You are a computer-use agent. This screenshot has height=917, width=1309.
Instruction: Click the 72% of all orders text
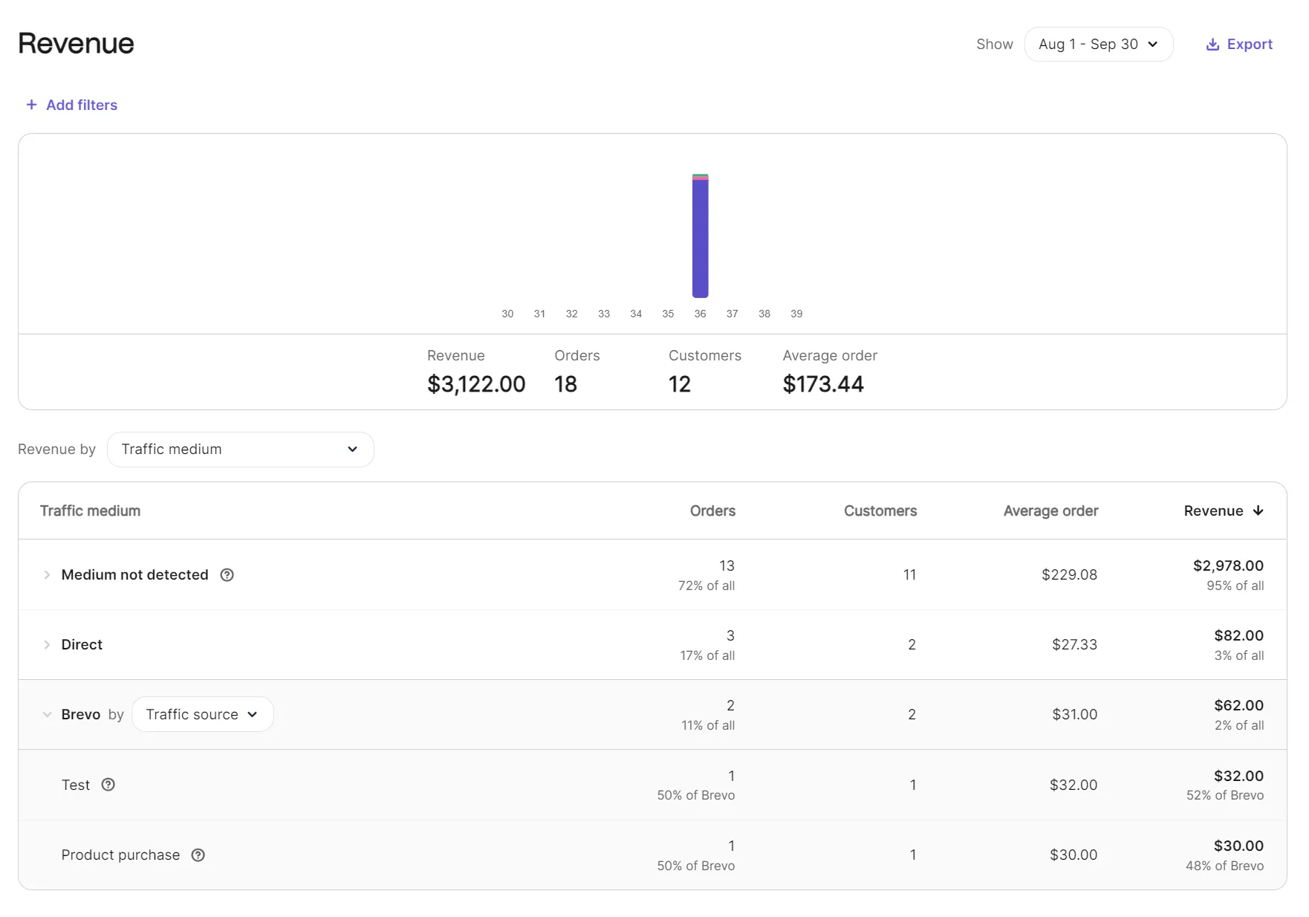coord(706,586)
